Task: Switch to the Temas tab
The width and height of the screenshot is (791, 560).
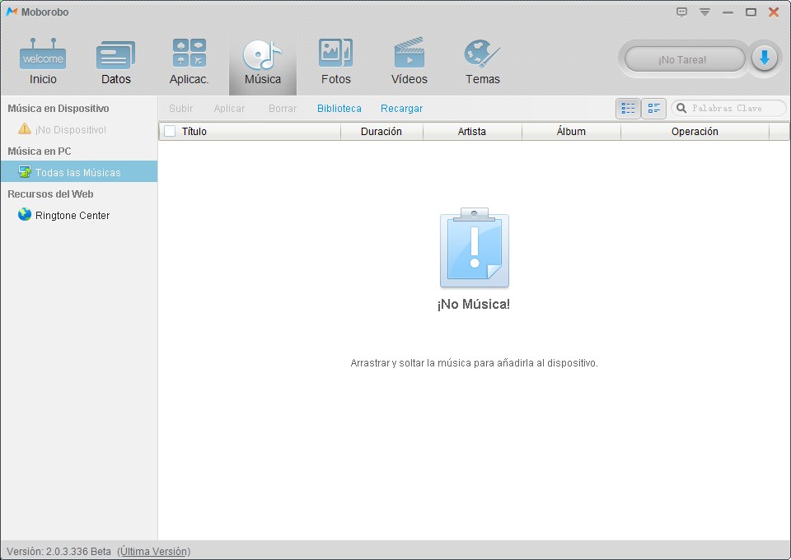Action: click(x=483, y=62)
